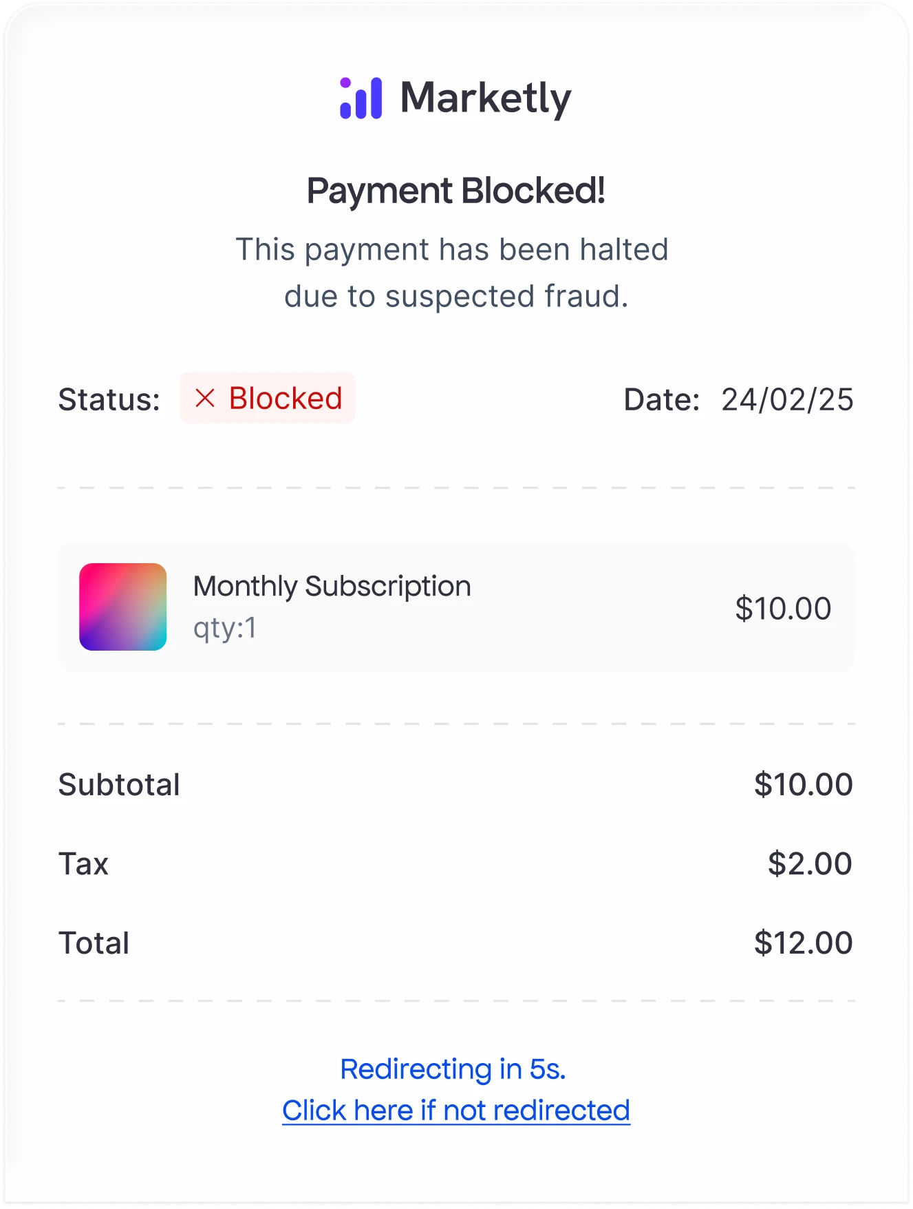Click the qty:1 quantity text

click(x=225, y=628)
